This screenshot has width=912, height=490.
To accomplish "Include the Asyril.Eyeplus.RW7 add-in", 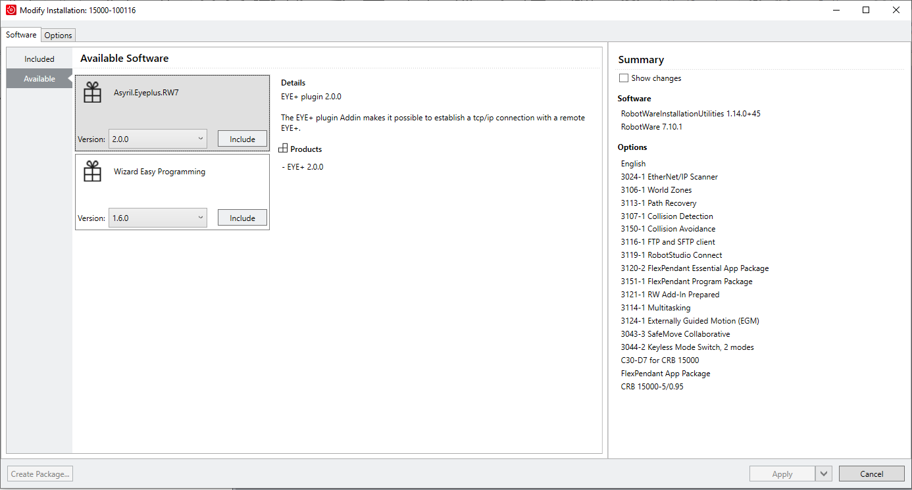I will [x=242, y=139].
